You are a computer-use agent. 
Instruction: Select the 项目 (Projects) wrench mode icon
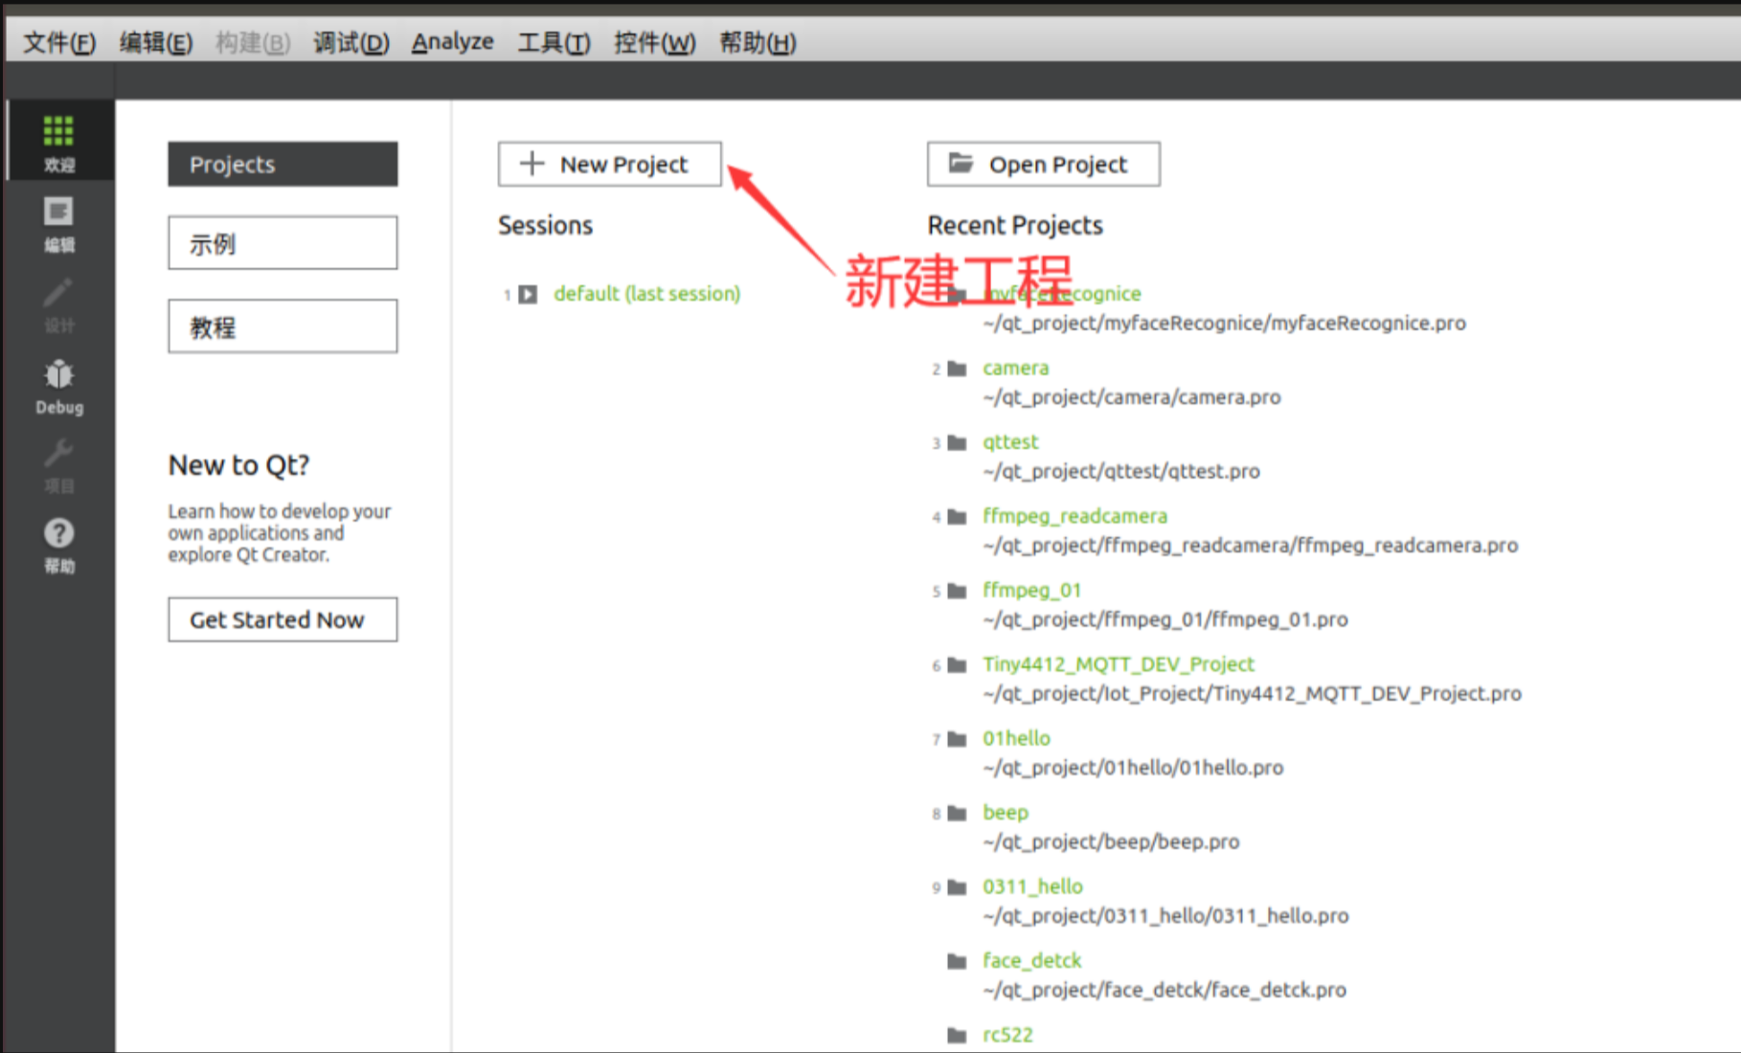point(58,465)
